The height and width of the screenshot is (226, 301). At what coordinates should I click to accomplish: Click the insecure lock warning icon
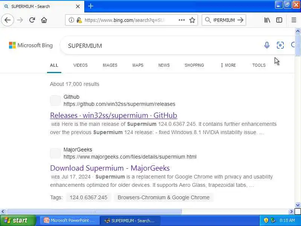click(x=79, y=20)
